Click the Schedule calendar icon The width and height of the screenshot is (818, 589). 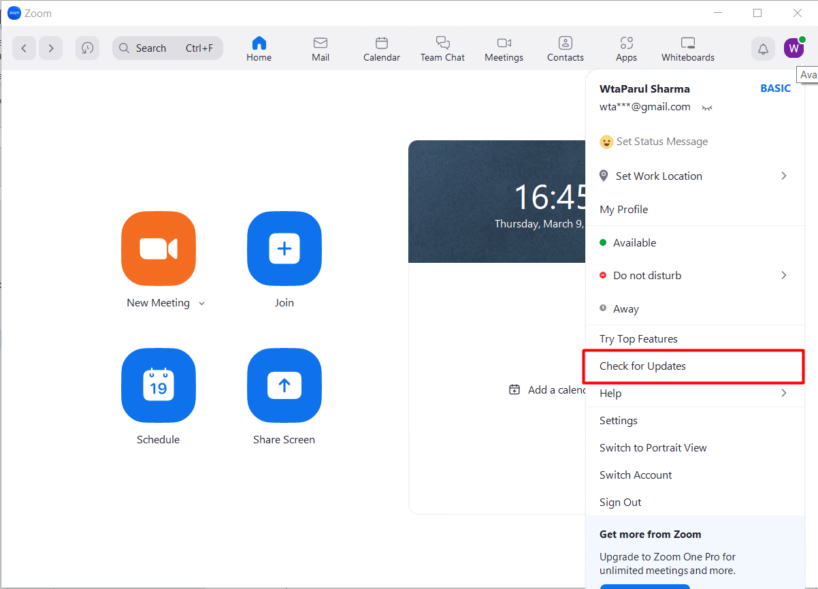[159, 385]
